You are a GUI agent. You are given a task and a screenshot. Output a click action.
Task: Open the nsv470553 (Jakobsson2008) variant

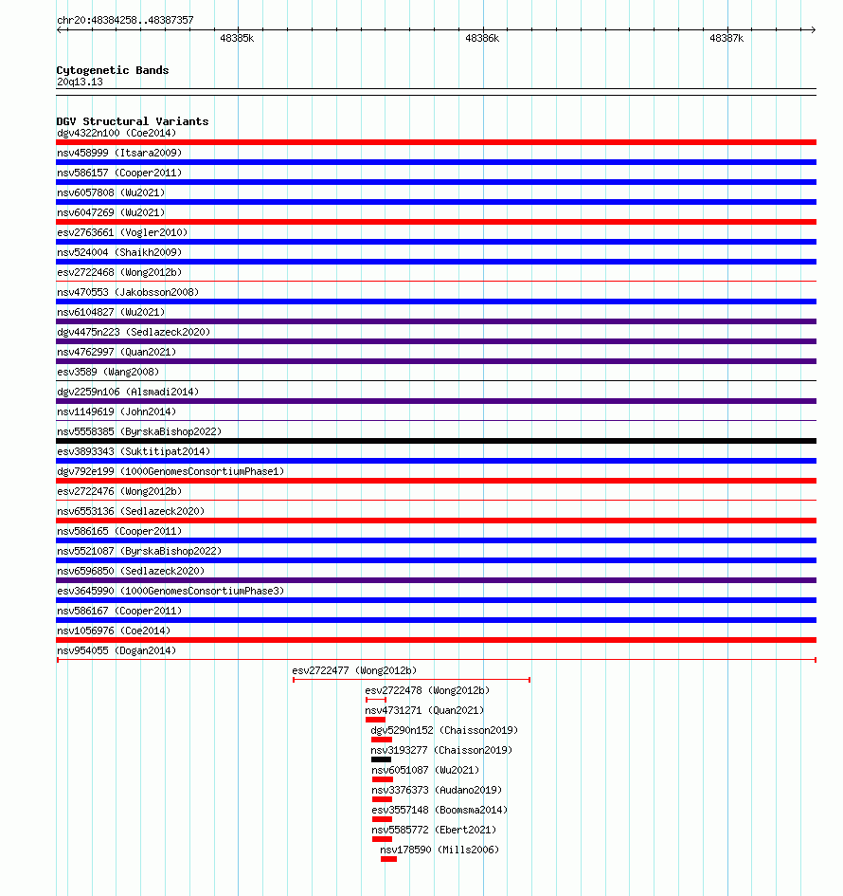(128, 293)
